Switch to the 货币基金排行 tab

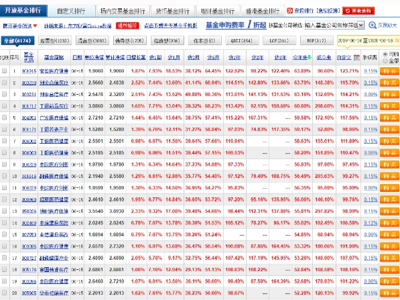click(173, 11)
